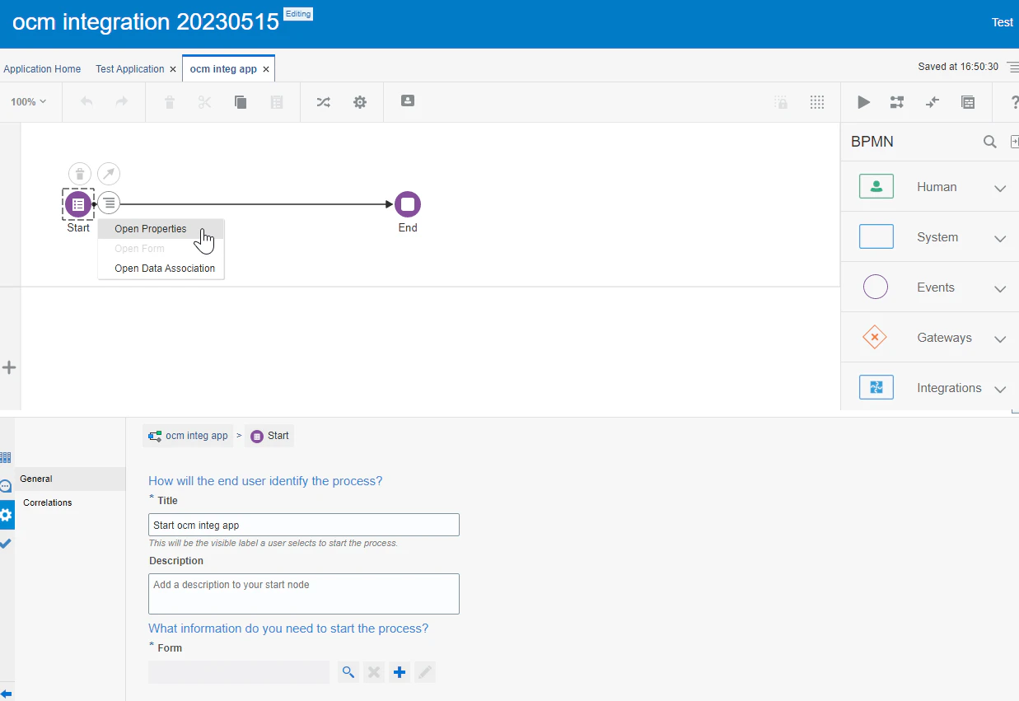Select the purple End event node

[x=408, y=204]
